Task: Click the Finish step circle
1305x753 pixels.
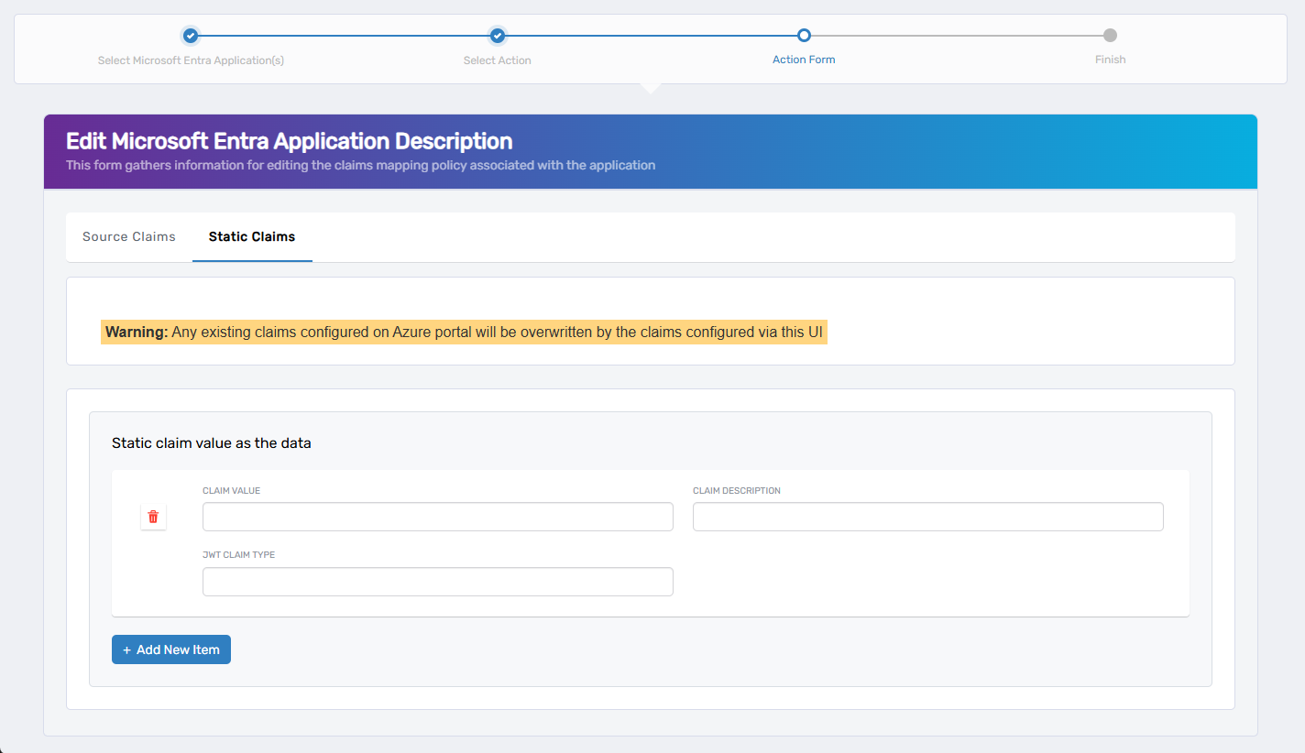Action: [1110, 36]
